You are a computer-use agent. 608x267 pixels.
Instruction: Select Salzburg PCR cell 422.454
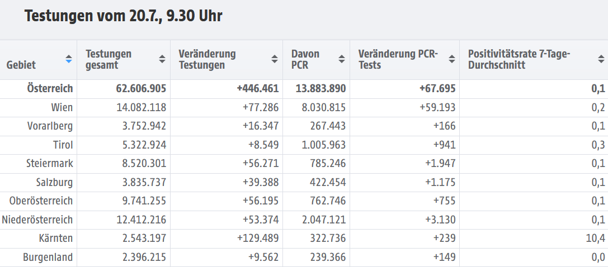coord(328,182)
